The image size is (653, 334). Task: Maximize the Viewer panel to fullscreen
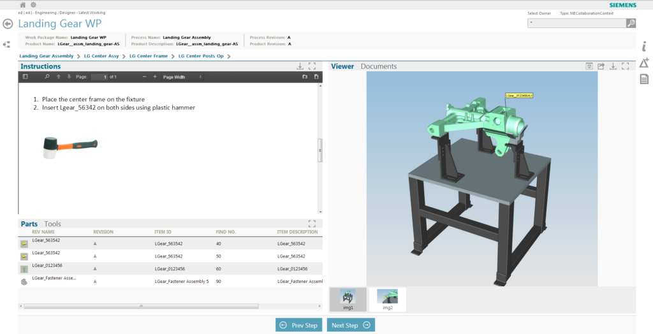(626, 66)
